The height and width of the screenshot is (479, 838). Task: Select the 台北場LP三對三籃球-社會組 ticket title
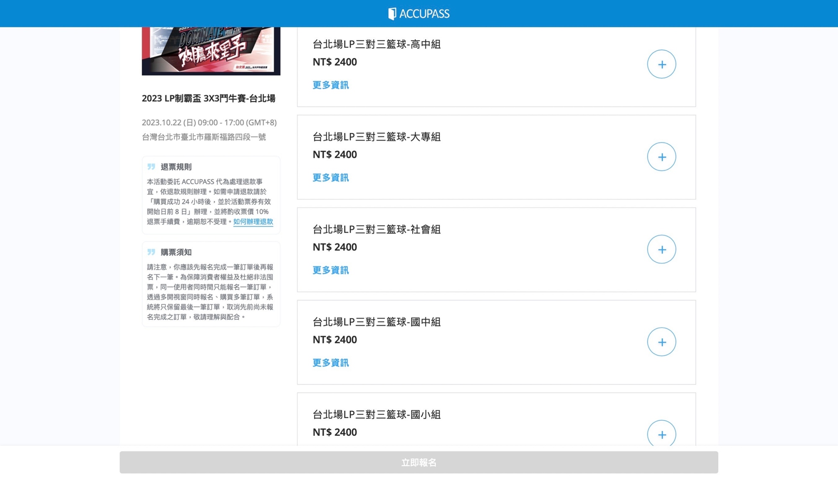pos(376,230)
